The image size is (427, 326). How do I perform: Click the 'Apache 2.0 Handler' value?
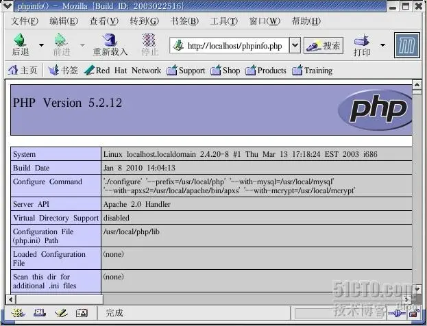coord(137,204)
